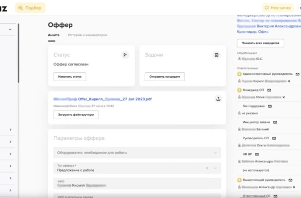Open the Подбор menu button

(x=30, y=8)
